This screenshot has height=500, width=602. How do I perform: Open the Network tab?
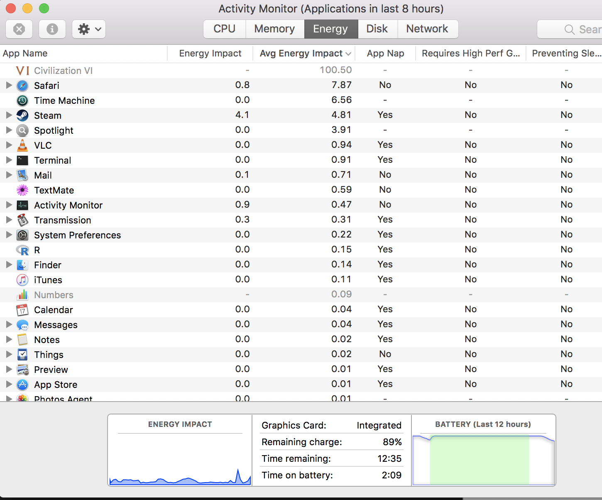(428, 29)
